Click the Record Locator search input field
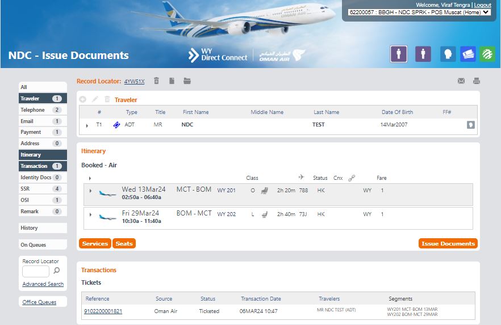501x325 pixels. click(36, 271)
